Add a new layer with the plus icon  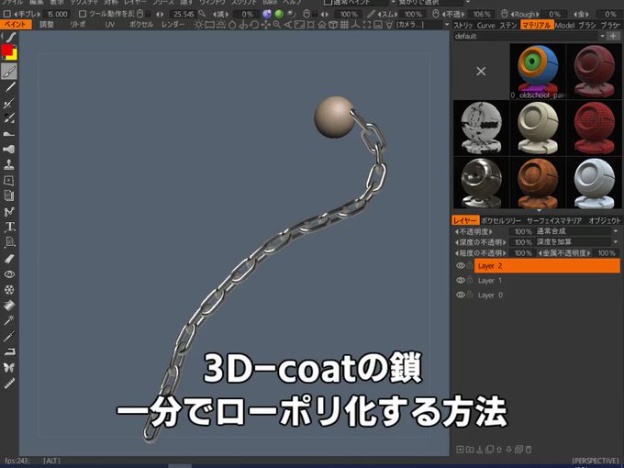click(460, 450)
